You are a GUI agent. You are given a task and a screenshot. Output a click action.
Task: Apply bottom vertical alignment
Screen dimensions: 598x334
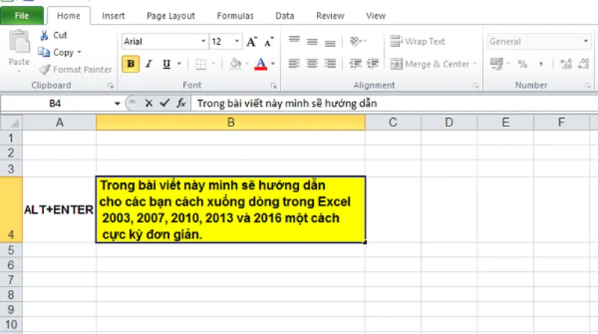[330, 42]
